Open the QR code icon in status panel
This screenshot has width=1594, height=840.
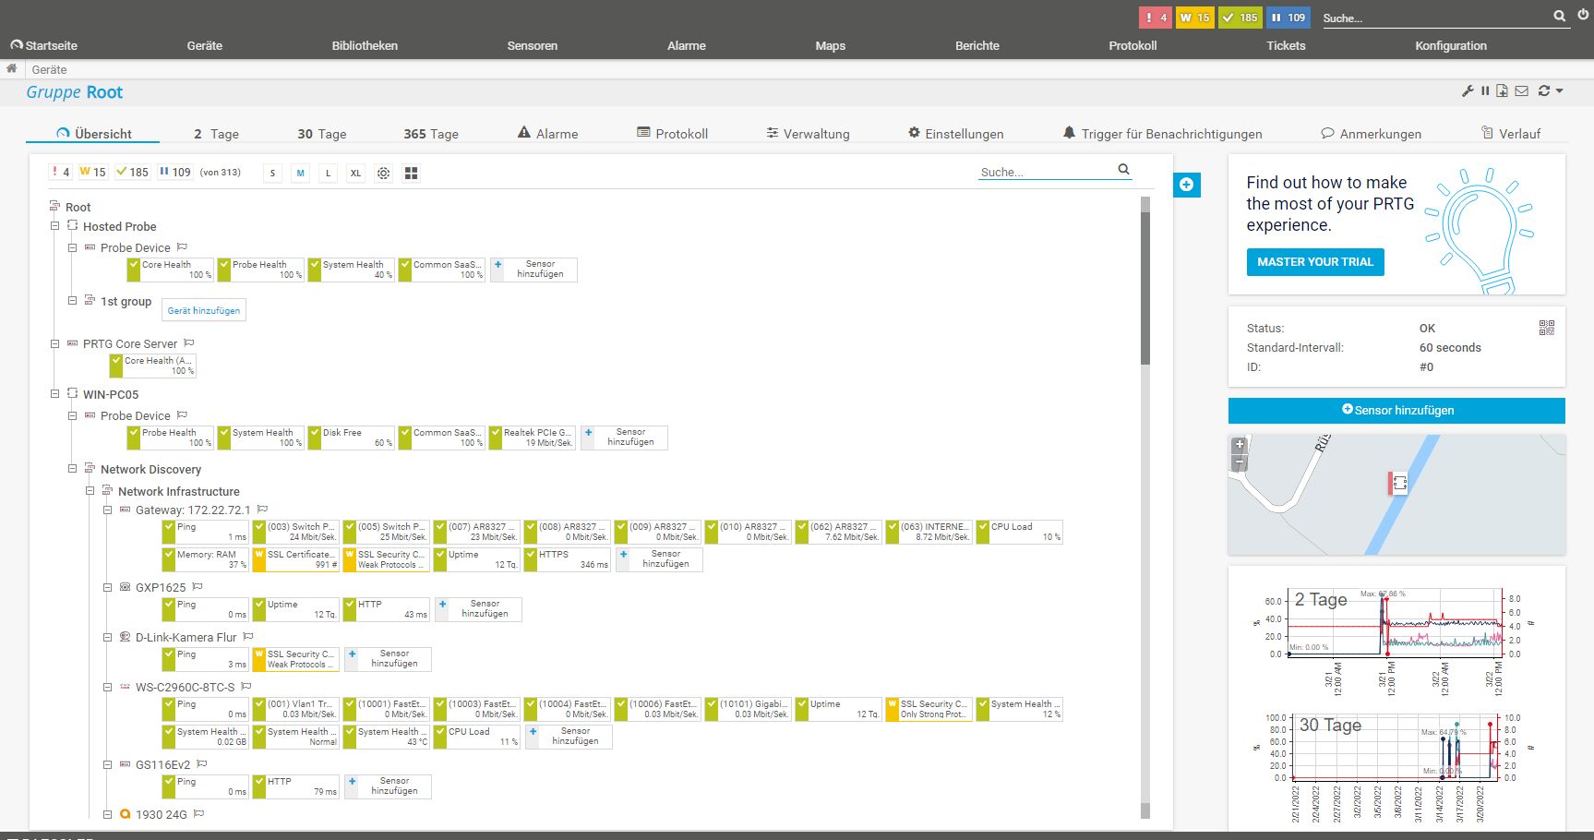(x=1547, y=328)
